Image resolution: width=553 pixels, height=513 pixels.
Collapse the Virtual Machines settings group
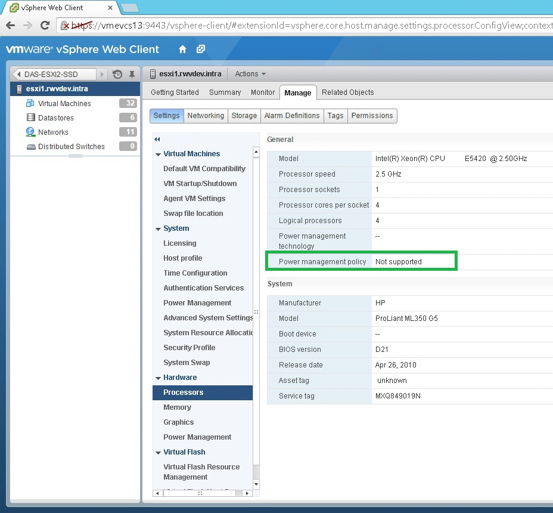click(158, 154)
